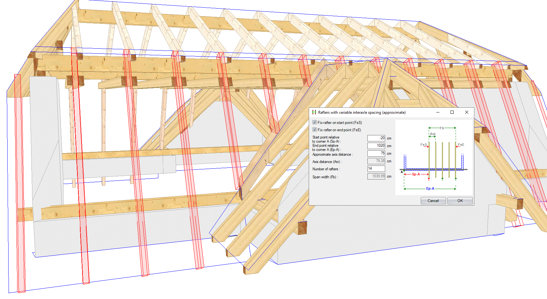Maximize the rafters spacing dialog

coord(452,112)
